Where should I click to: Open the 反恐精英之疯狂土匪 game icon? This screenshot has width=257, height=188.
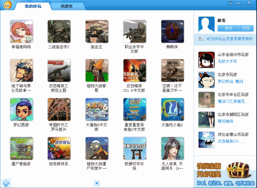pyautogui.click(x=59, y=71)
